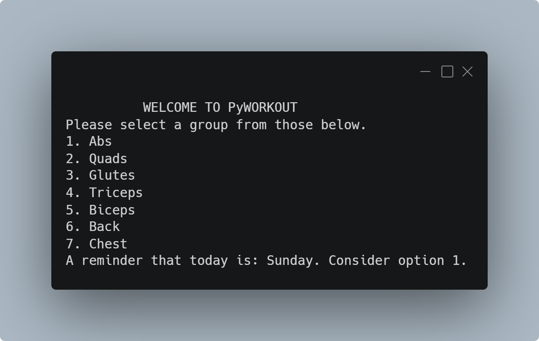Click the number '1.' before Abs
The width and height of the screenshot is (539, 341).
pyautogui.click(x=73, y=141)
